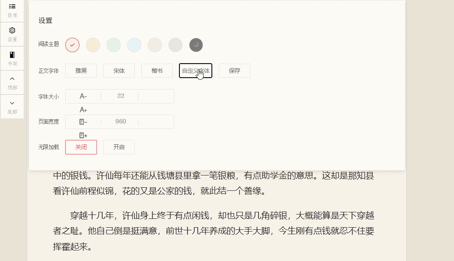Viewport: 454px width, 261px height.
Task: Decrease font size with the A- control
Action: point(83,96)
